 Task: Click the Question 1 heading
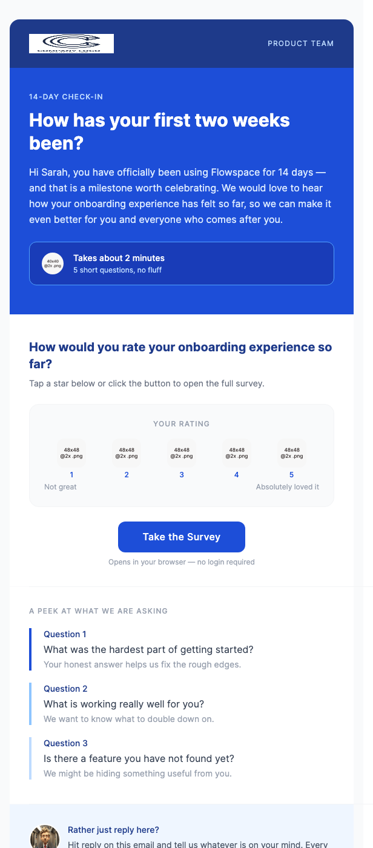65,634
